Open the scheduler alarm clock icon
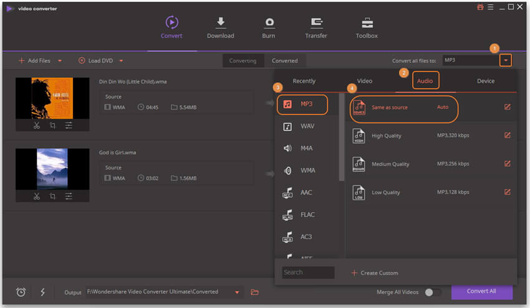Image resolution: width=530 pixels, height=308 pixels. click(21, 292)
